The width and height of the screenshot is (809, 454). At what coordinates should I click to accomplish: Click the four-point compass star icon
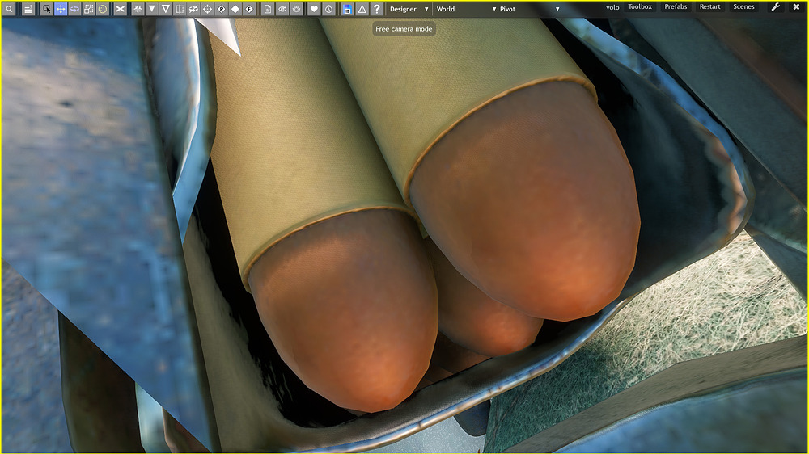[138, 9]
